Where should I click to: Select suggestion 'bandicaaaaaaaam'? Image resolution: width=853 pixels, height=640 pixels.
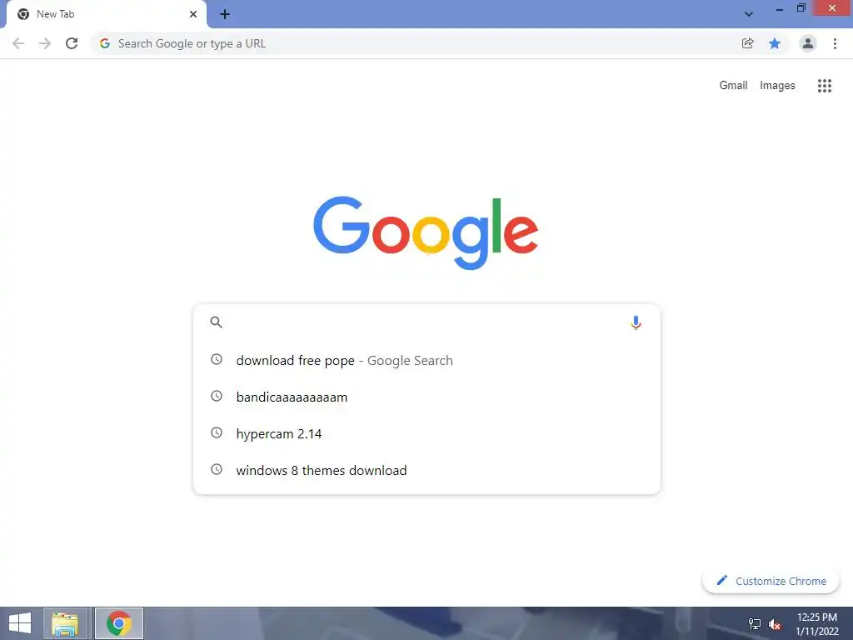tap(427, 397)
